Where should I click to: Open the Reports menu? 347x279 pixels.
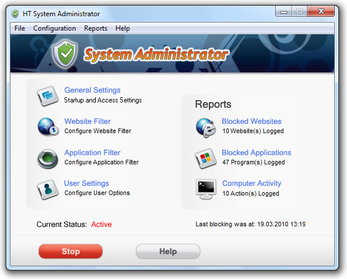tap(96, 28)
